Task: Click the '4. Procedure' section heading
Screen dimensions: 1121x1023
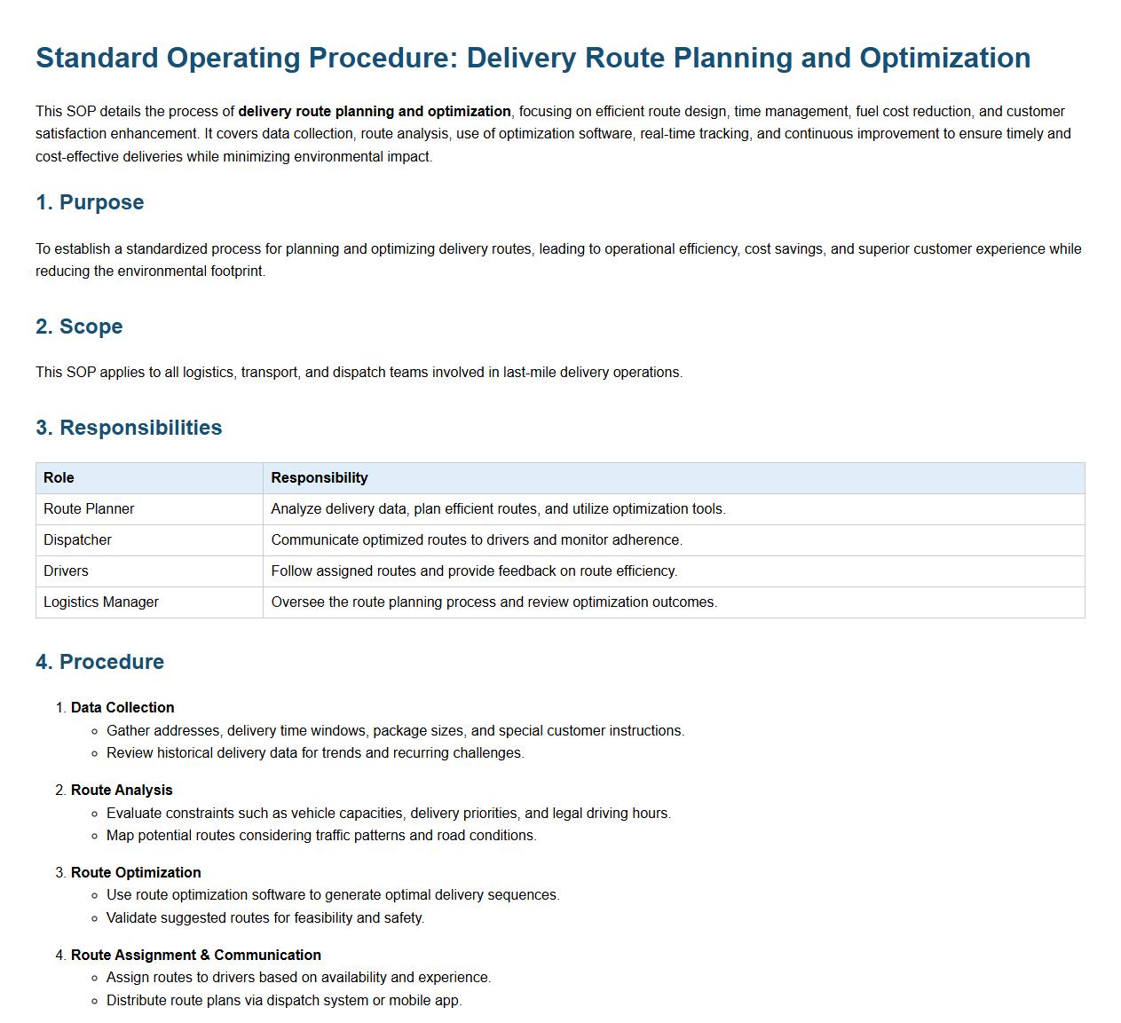Action: (x=99, y=662)
